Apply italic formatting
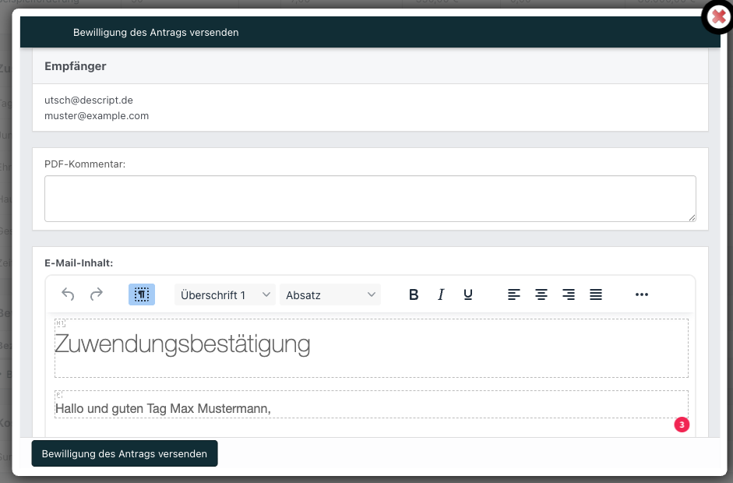The image size is (733, 483). click(440, 294)
